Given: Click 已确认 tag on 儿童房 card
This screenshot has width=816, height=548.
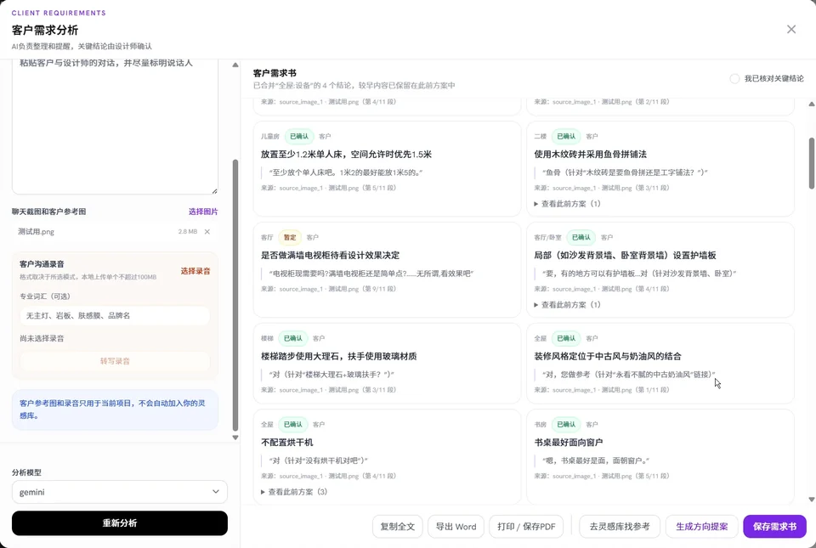Looking at the screenshot, I should pos(299,136).
